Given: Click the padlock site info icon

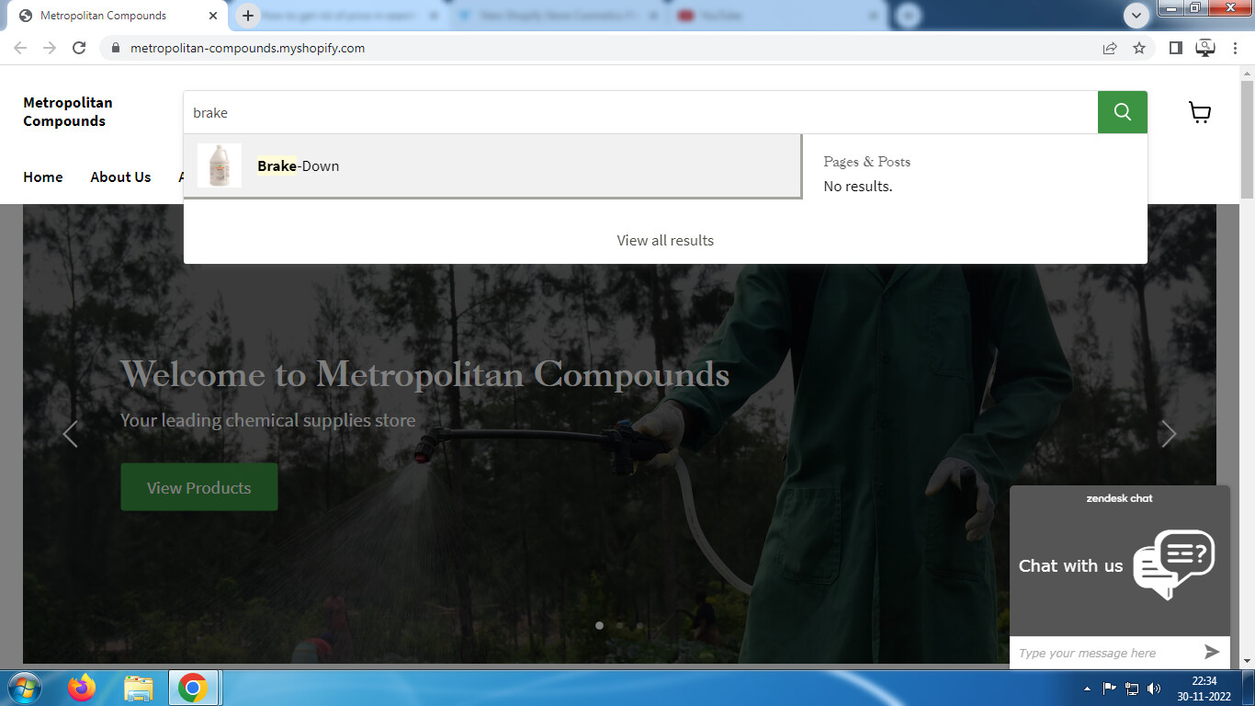Looking at the screenshot, I should (115, 48).
